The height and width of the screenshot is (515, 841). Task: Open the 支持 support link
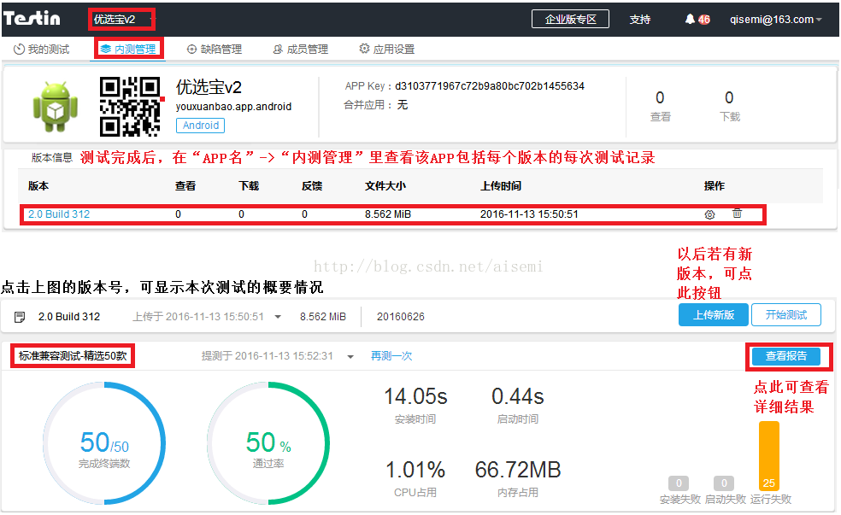tap(639, 20)
